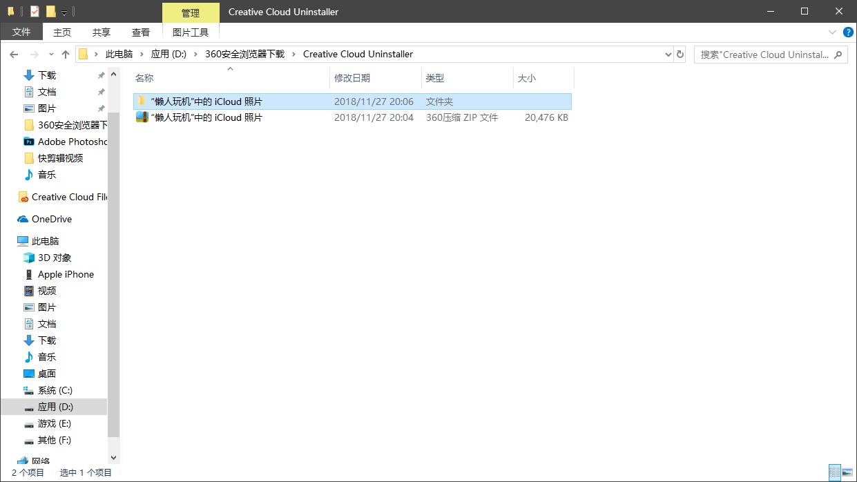This screenshot has height=482, width=857.
Task: Click Creative Cloud Uninstaller breadcrumb segment
Action: coord(358,54)
